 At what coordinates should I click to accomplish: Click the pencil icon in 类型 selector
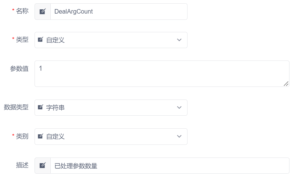click(40, 40)
